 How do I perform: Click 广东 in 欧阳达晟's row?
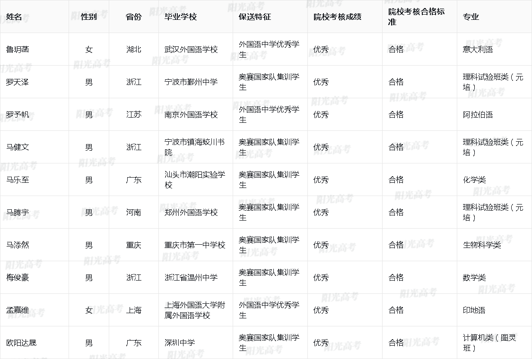tap(134, 343)
